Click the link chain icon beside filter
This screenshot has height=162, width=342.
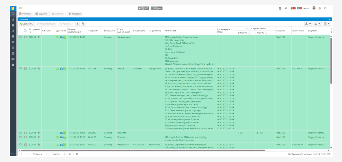click(83, 24)
